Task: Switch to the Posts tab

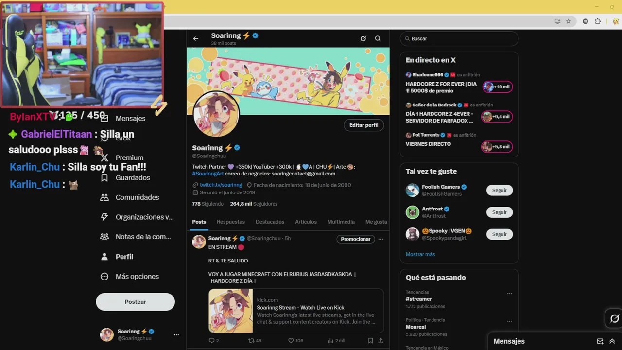Action: pyautogui.click(x=199, y=222)
